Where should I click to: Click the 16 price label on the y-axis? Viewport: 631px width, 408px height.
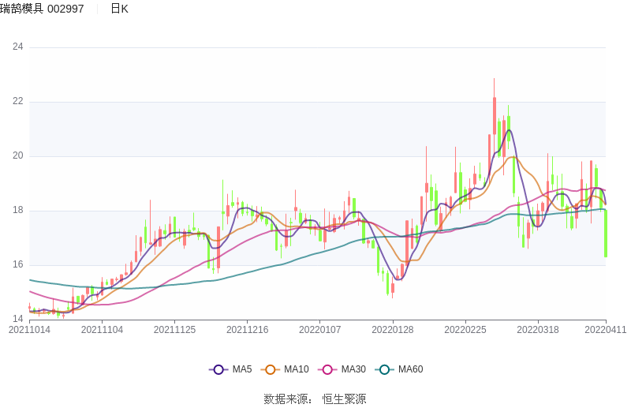[17, 265]
